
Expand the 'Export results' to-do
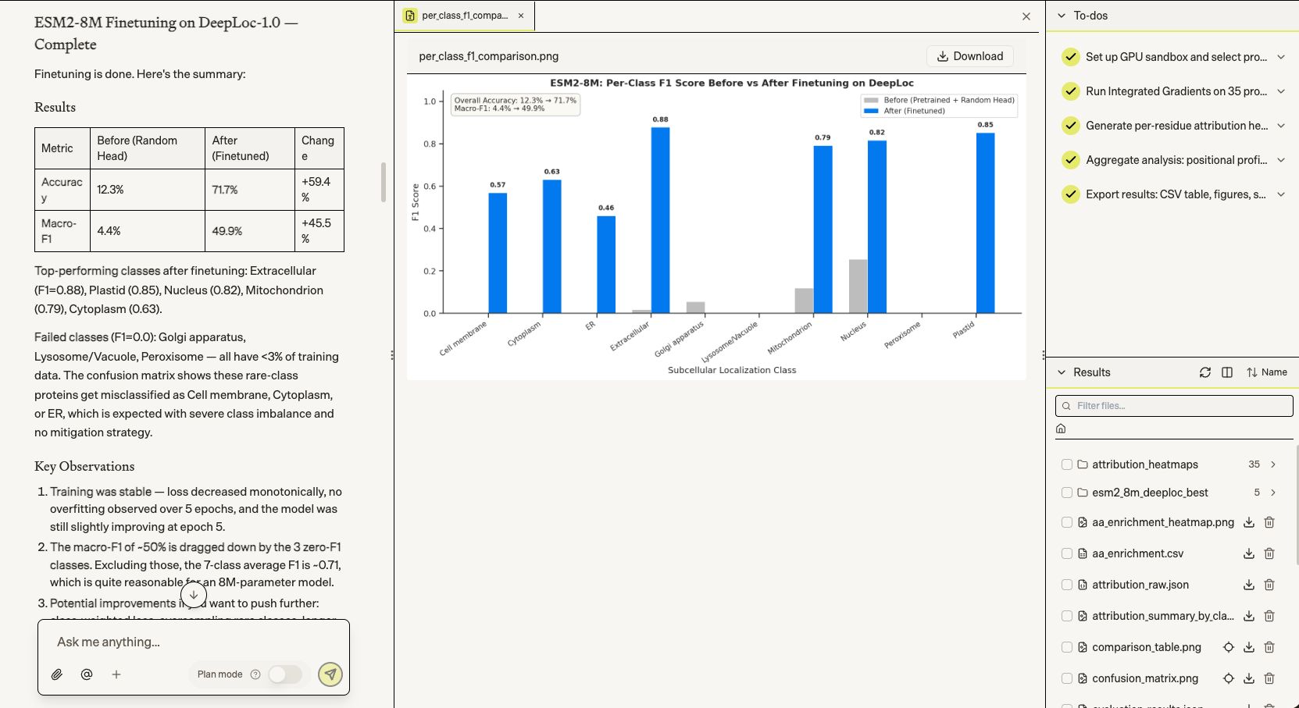pos(1281,194)
